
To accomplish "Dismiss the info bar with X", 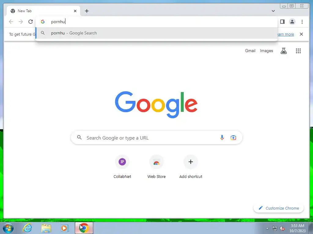I will coord(301,34).
